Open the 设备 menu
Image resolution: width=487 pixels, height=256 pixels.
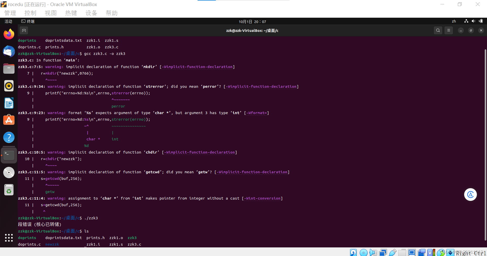91,13
